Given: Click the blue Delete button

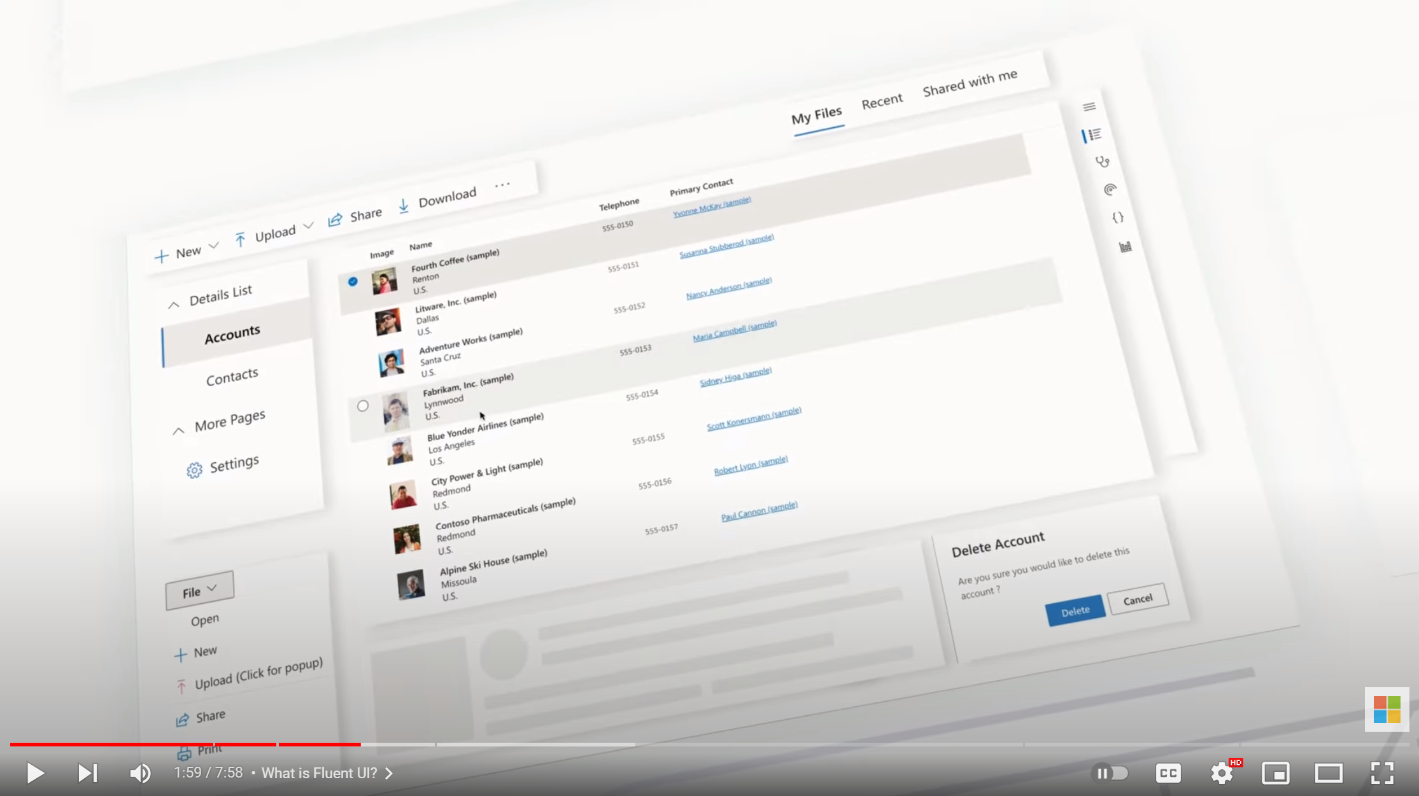Looking at the screenshot, I should [1075, 611].
